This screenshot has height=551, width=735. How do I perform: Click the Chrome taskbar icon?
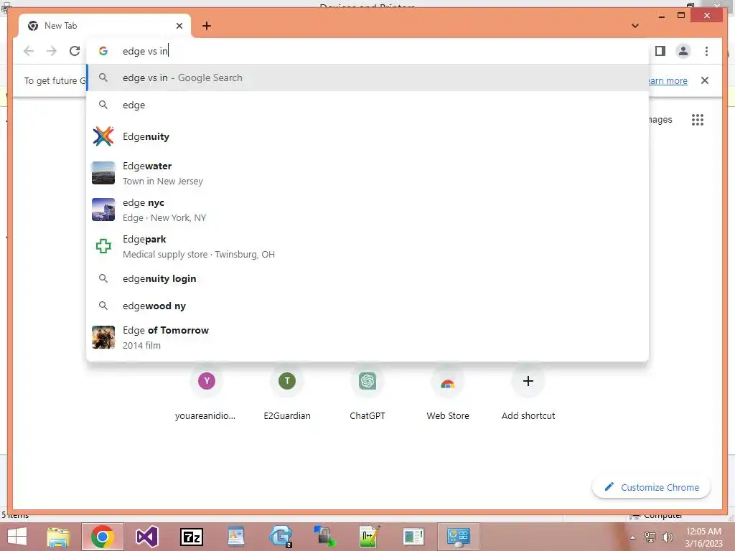coord(103,537)
